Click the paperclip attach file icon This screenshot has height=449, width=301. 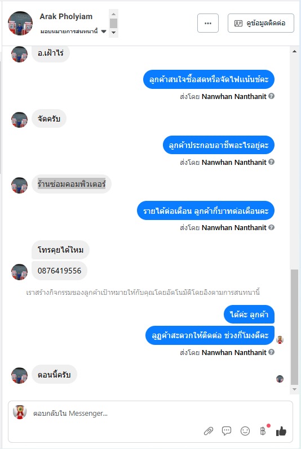click(209, 431)
